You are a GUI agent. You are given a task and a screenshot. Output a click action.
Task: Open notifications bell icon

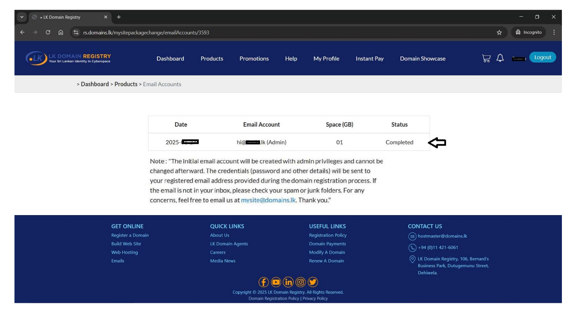pyautogui.click(x=500, y=58)
